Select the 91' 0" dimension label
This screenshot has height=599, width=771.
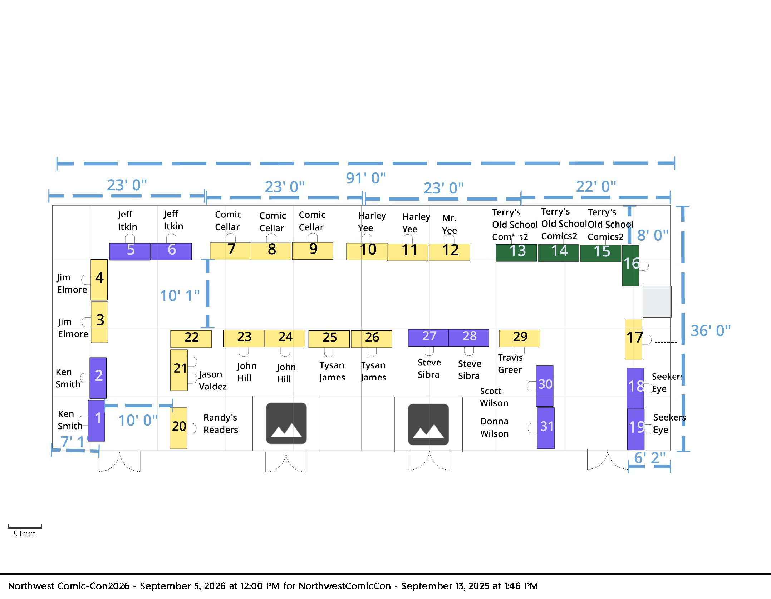365,178
